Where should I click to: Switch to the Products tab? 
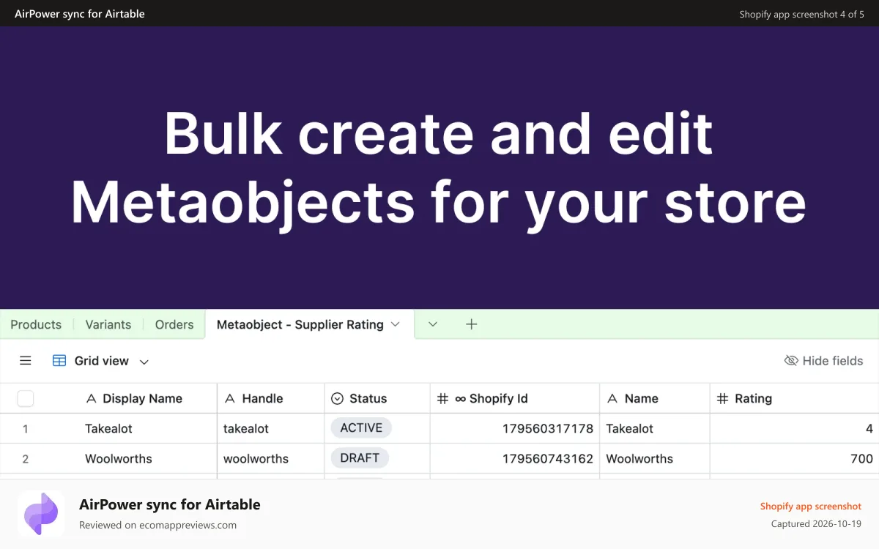(36, 324)
